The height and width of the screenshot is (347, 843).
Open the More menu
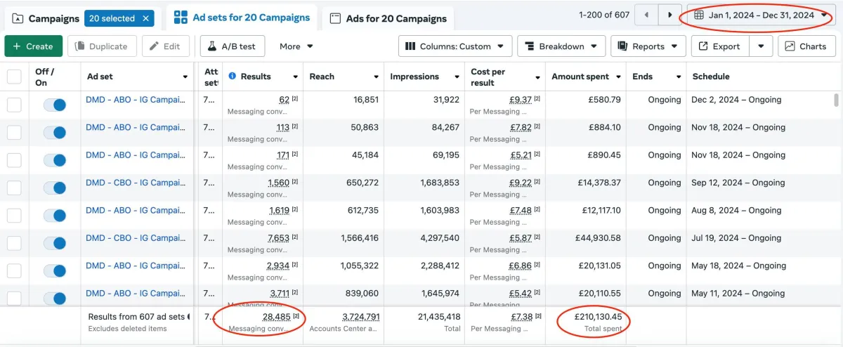click(x=296, y=46)
